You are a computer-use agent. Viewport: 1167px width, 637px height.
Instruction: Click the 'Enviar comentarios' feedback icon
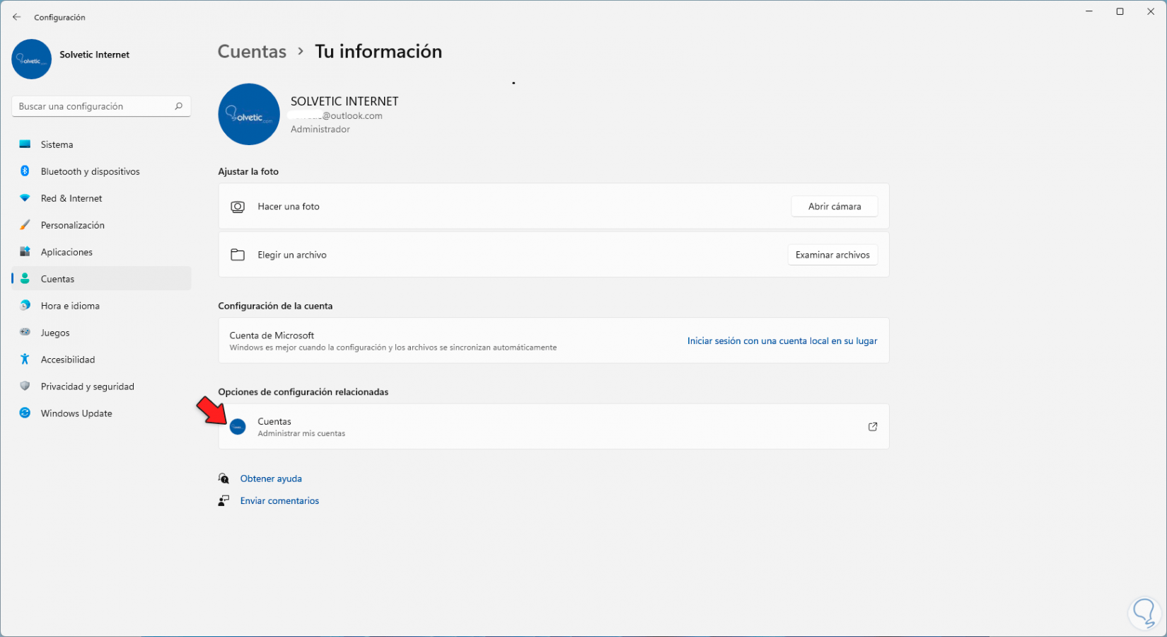pos(223,501)
